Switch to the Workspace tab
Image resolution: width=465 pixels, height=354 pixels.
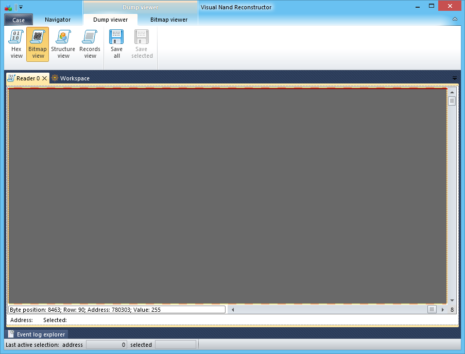coord(71,78)
